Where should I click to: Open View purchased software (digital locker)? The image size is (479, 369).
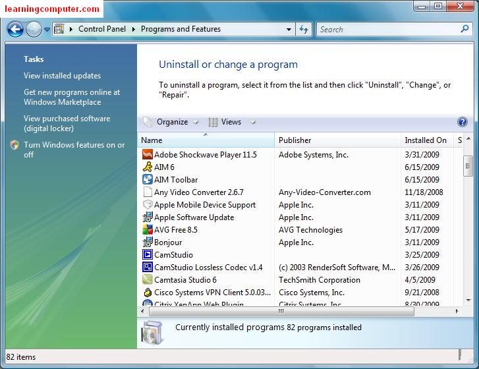[x=67, y=123]
